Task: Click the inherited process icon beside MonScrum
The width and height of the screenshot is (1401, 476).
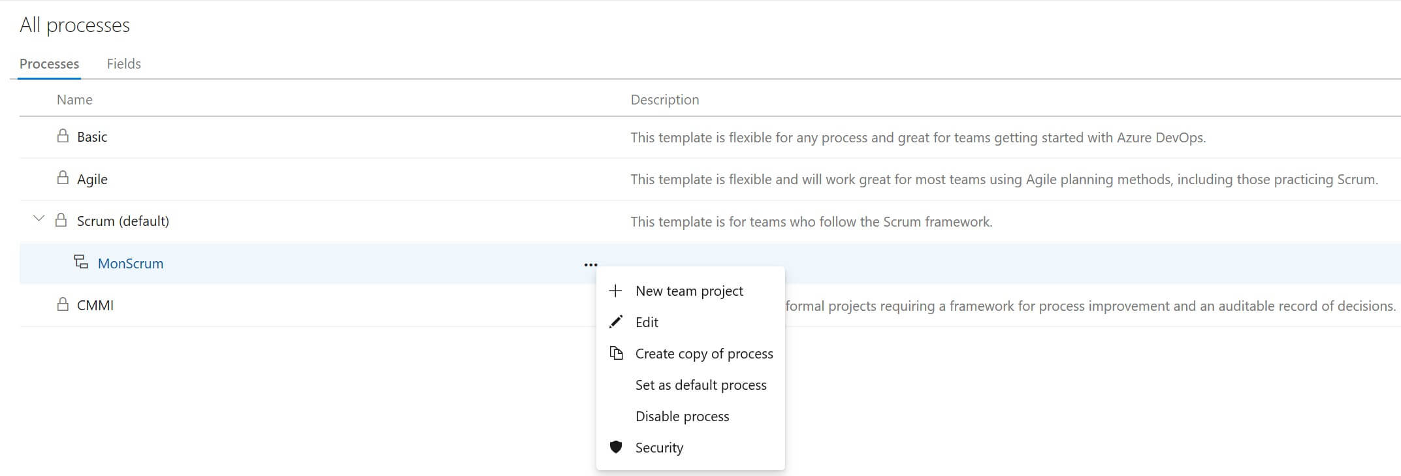Action: [x=81, y=262]
